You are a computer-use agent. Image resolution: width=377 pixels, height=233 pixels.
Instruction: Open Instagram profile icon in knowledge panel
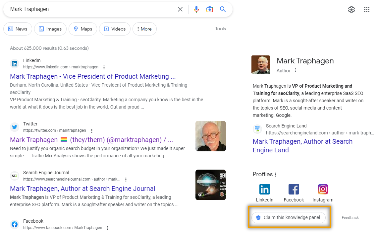coord(323,190)
